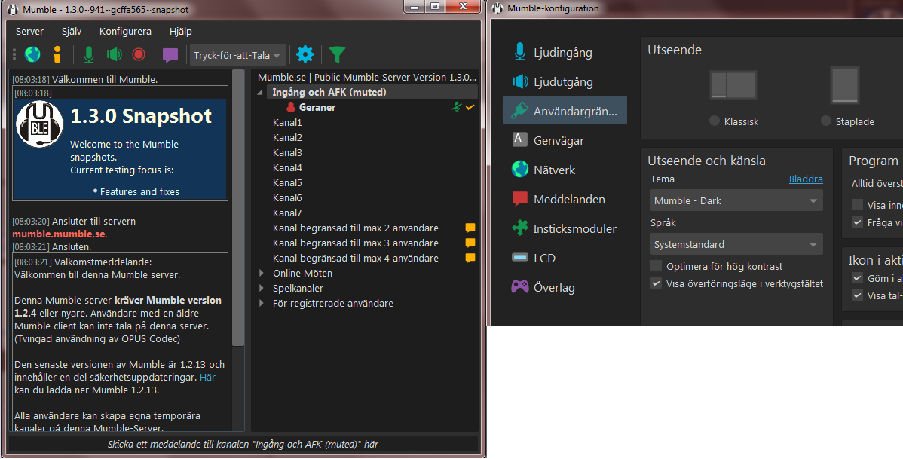Open the Server menu
The height and width of the screenshot is (459, 903).
(x=29, y=31)
